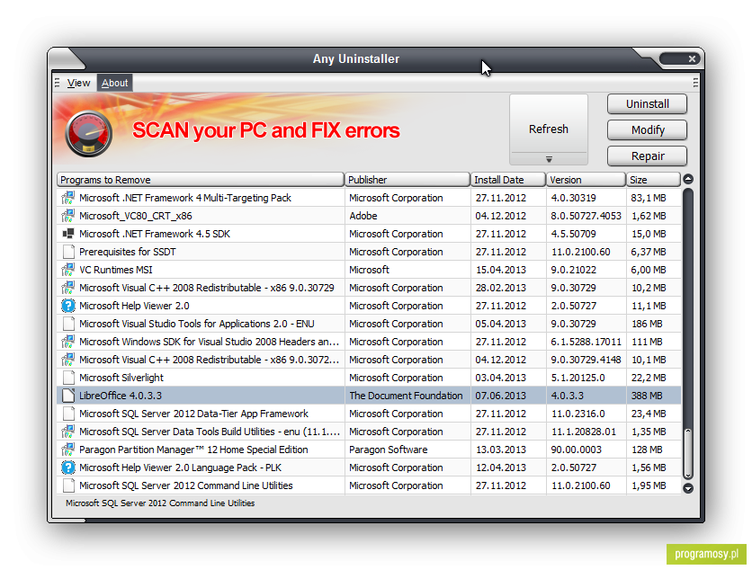
Task: Refresh the program list
Action: tap(549, 124)
